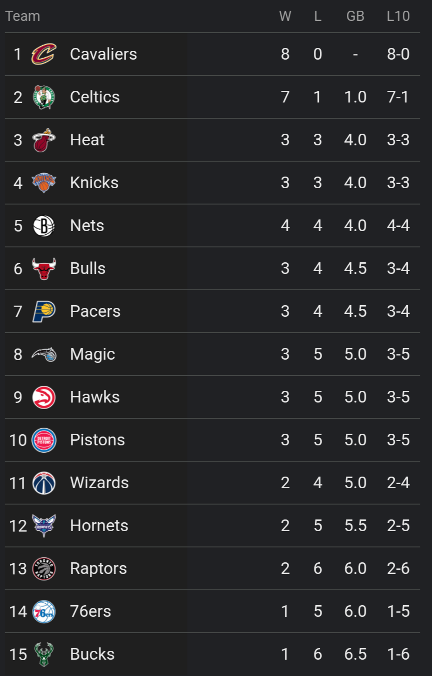Click the Hornets team logo
This screenshot has width=432, height=676.
44,526
